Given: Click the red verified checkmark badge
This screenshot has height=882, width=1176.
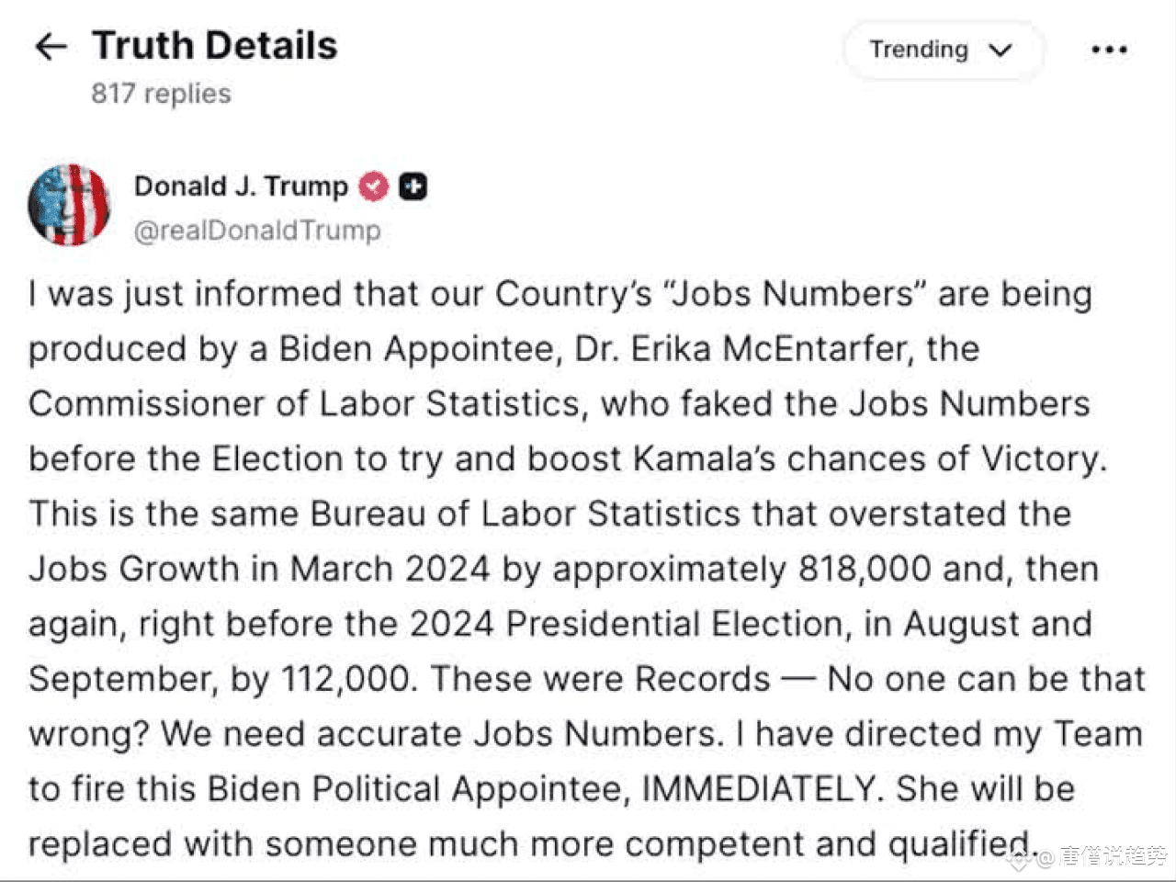Looking at the screenshot, I should 373,187.
